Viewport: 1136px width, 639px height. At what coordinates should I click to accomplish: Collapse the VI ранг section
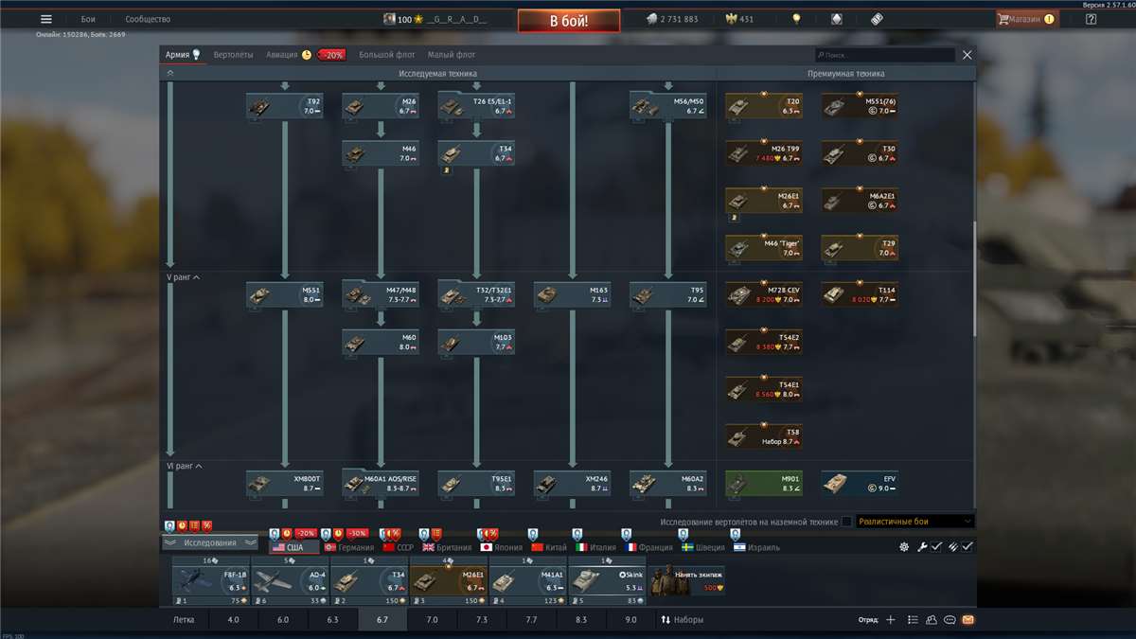[185, 466]
